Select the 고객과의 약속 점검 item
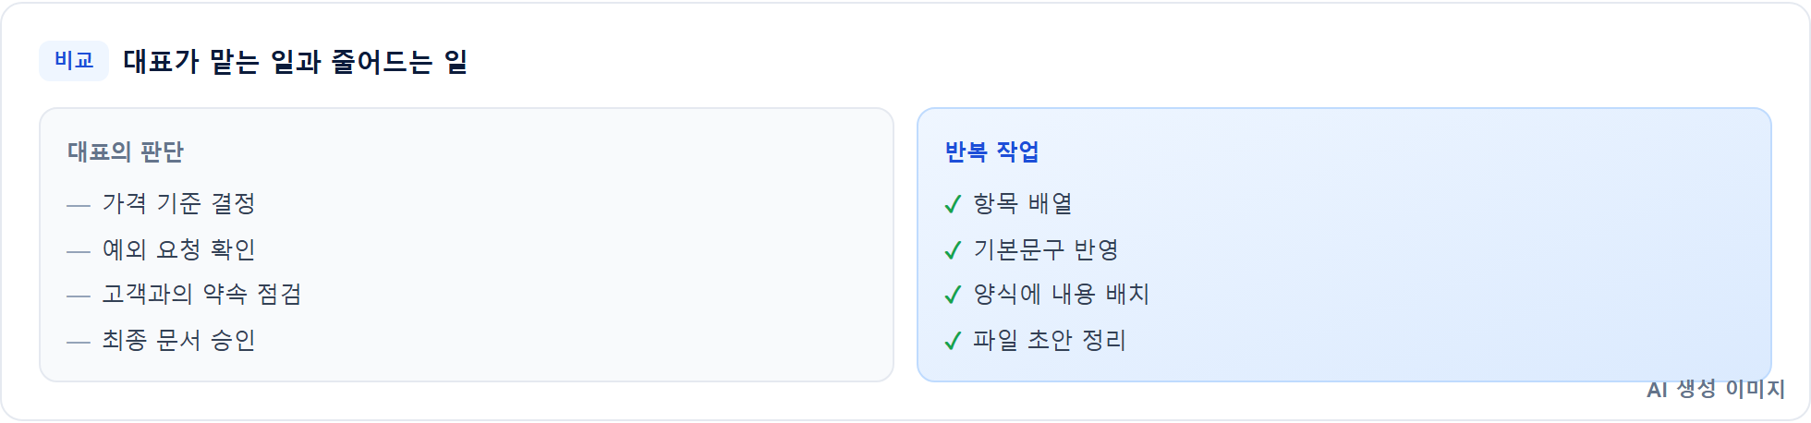1811x423 pixels. (202, 294)
